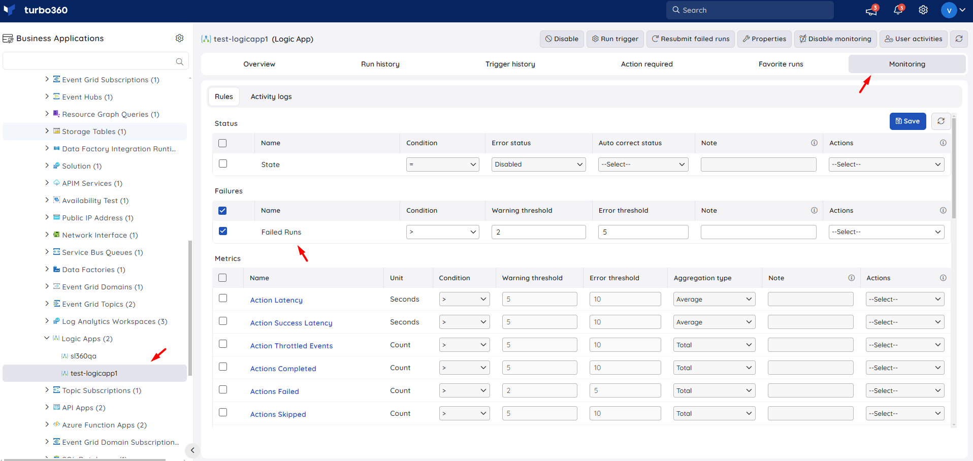Screen dimensions: 973x461
Task: Click Metrics Actions info icon
Action: point(943,278)
